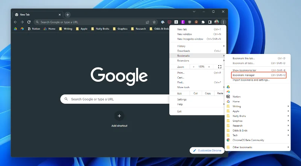Click the Pocket extension icon in the toolbar
The width and height of the screenshot is (301, 166).
[169, 22]
